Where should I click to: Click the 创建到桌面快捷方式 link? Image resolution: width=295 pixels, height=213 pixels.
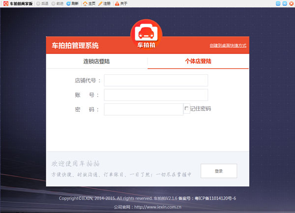(x=228, y=45)
